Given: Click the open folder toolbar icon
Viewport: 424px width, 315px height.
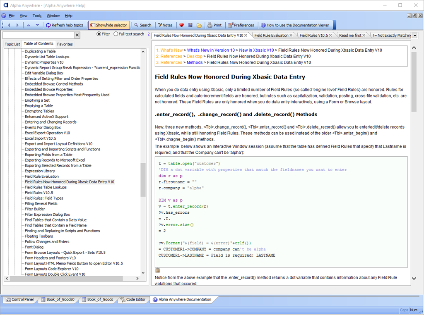Looking at the screenshot, I should (199, 25).
